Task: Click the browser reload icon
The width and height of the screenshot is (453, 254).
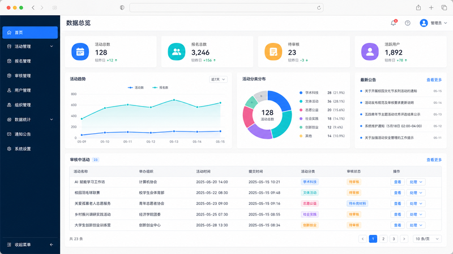Action: 319,8
